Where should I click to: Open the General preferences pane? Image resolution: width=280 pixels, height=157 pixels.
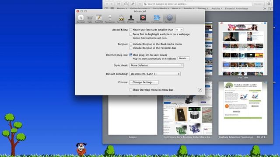point(80,19)
